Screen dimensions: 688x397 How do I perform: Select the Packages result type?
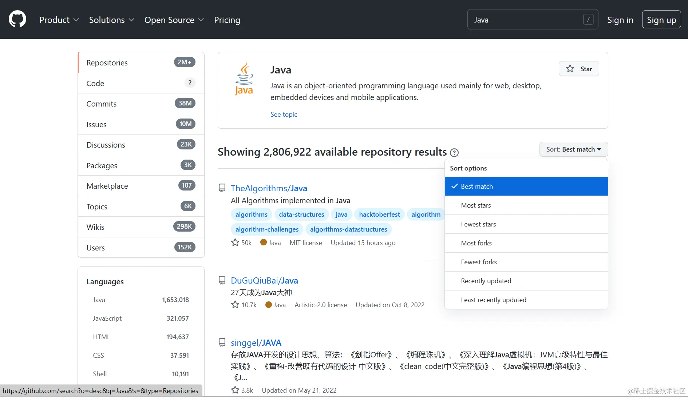point(141,165)
